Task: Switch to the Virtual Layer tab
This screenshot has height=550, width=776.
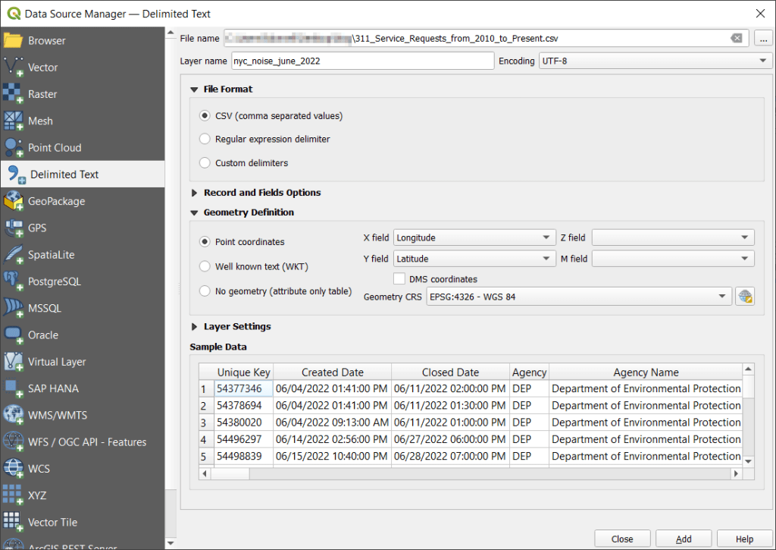Action: click(57, 362)
